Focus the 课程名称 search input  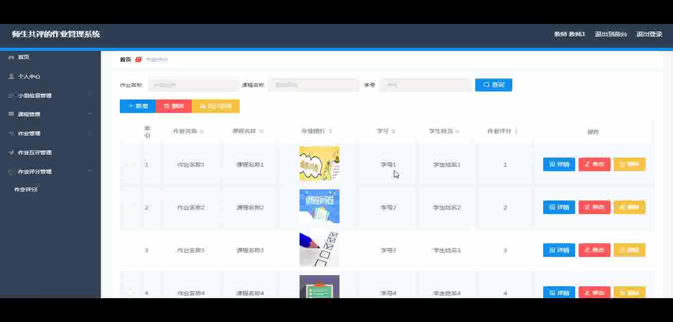coord(314,85)
